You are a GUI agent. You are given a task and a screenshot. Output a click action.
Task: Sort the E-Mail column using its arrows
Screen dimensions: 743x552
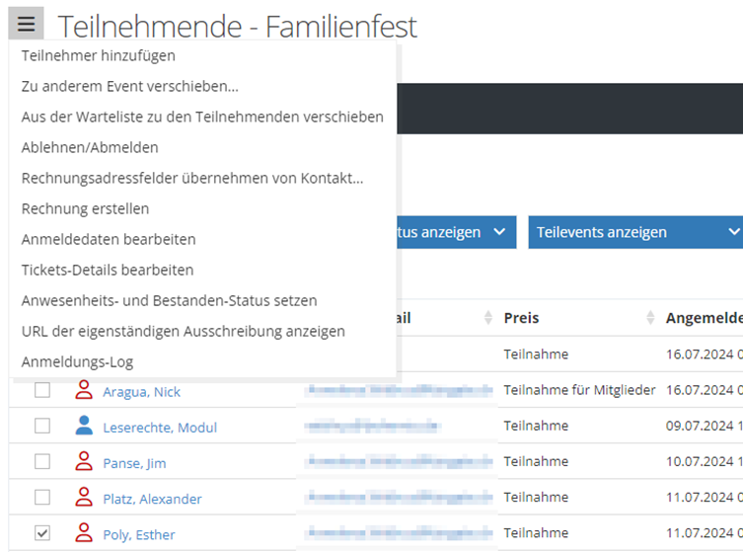pos(487,318)
